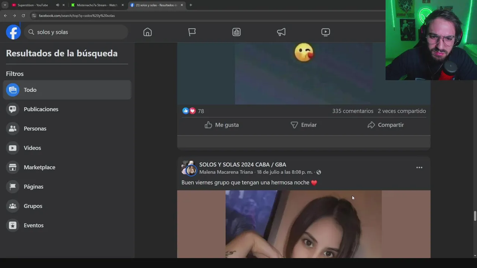The height and width of the screenshot is (268, 477).
Task: Go to Home feed icon
Action: point(148,32)
